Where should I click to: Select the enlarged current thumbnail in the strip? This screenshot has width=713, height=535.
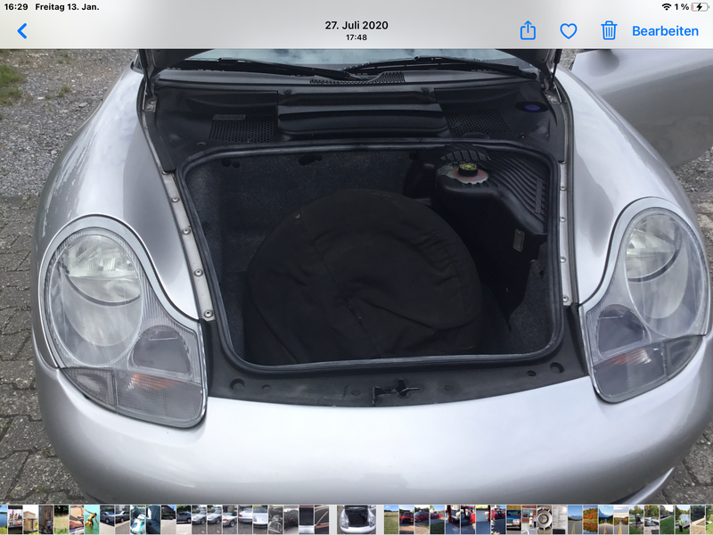click(x=356, y=520)
